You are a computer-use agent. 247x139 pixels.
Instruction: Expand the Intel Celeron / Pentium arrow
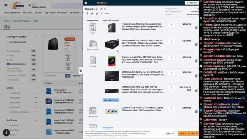pos(36,112)
